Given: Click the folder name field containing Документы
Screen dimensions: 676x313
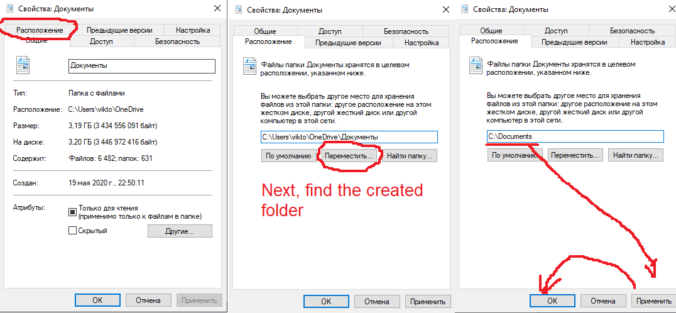Looking at the screenshot, I should (141, 66).
